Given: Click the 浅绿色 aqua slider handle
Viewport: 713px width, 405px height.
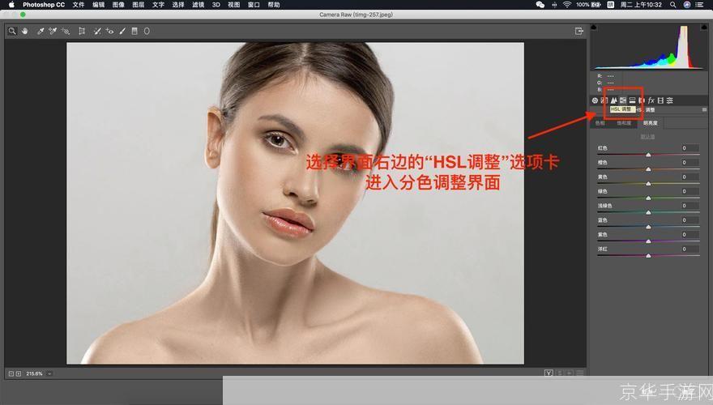Looking at the screenshot, I should (648, 213).
